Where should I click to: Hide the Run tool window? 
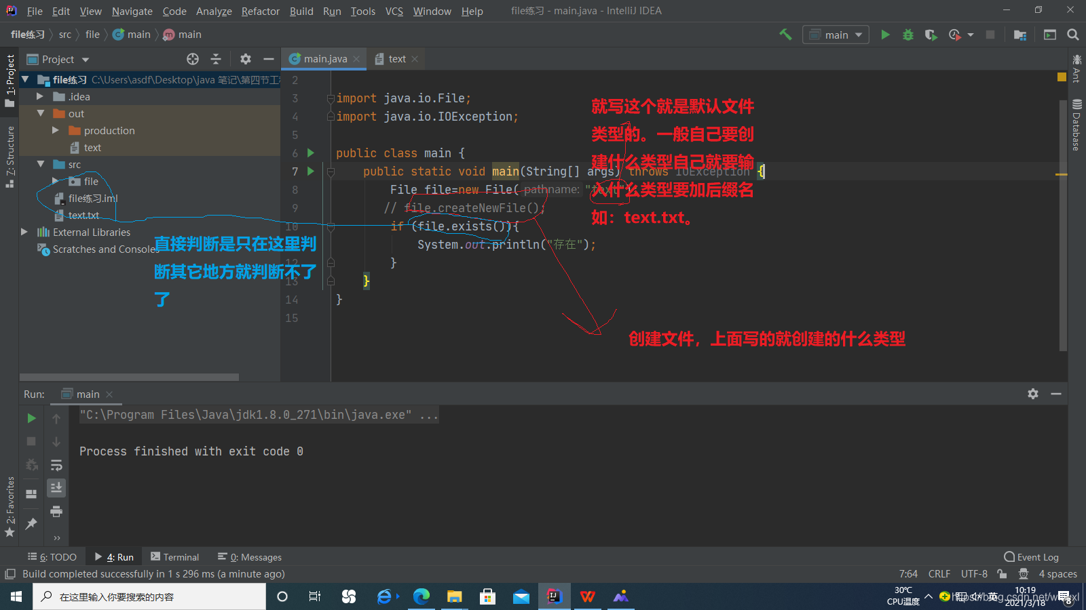(1056, 394)
